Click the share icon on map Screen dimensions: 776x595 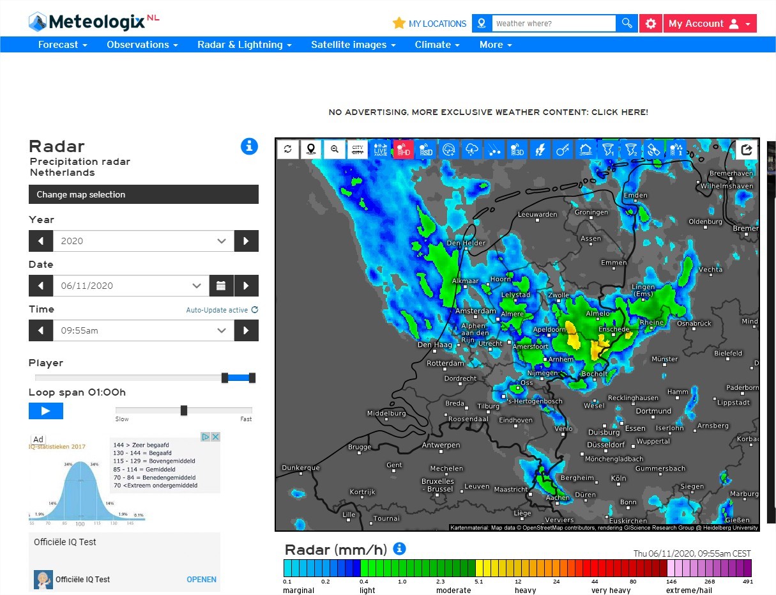coord(746,149)
